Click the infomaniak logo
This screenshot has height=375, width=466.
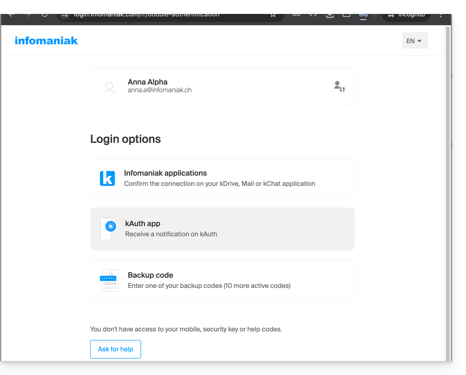click(46, 40)
